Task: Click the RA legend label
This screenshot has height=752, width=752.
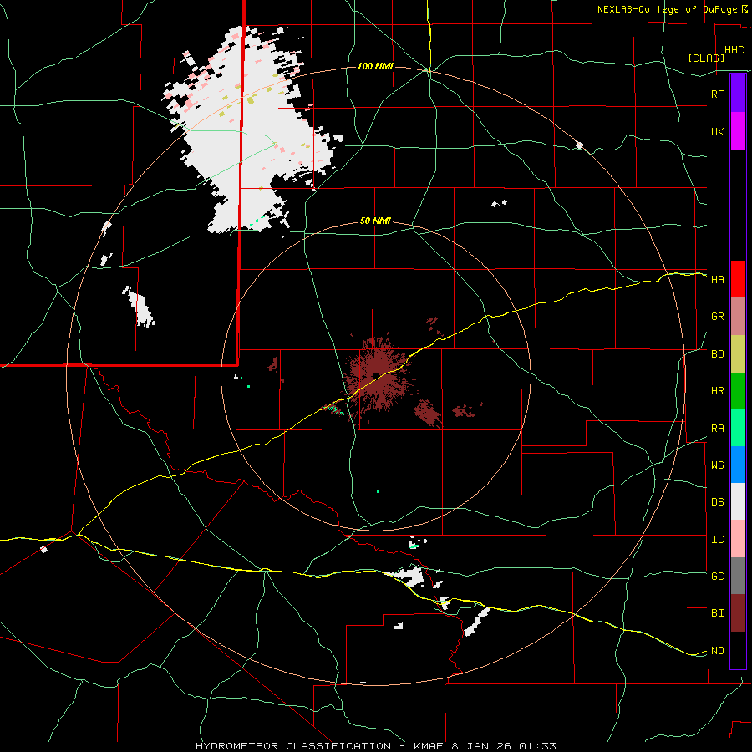Action: (x=718, y=429)
